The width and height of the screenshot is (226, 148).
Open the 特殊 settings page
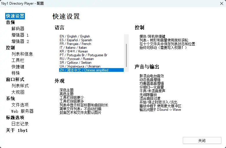pos(16,73)
